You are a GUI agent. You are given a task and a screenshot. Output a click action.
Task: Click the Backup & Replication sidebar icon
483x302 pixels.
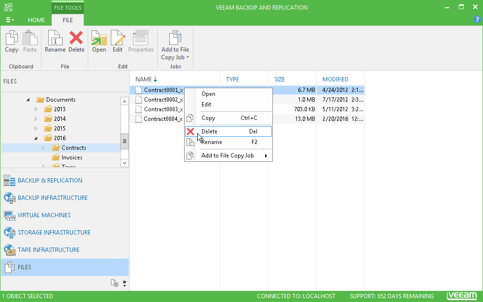10,181
